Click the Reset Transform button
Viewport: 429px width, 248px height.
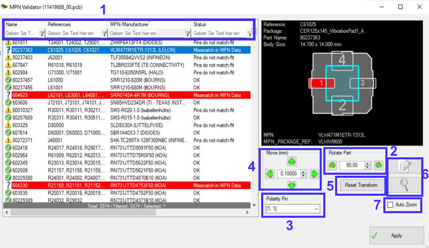point(361,185)
